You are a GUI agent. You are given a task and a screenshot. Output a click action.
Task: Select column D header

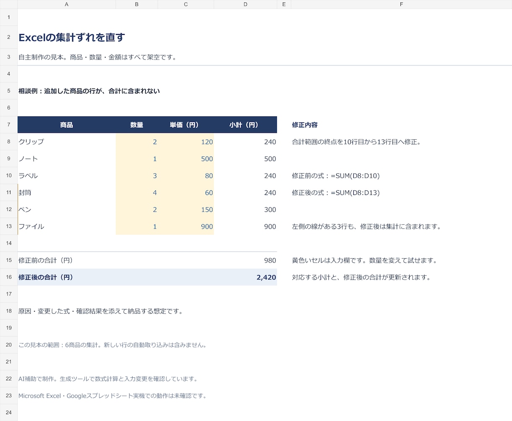click(246, 4)
